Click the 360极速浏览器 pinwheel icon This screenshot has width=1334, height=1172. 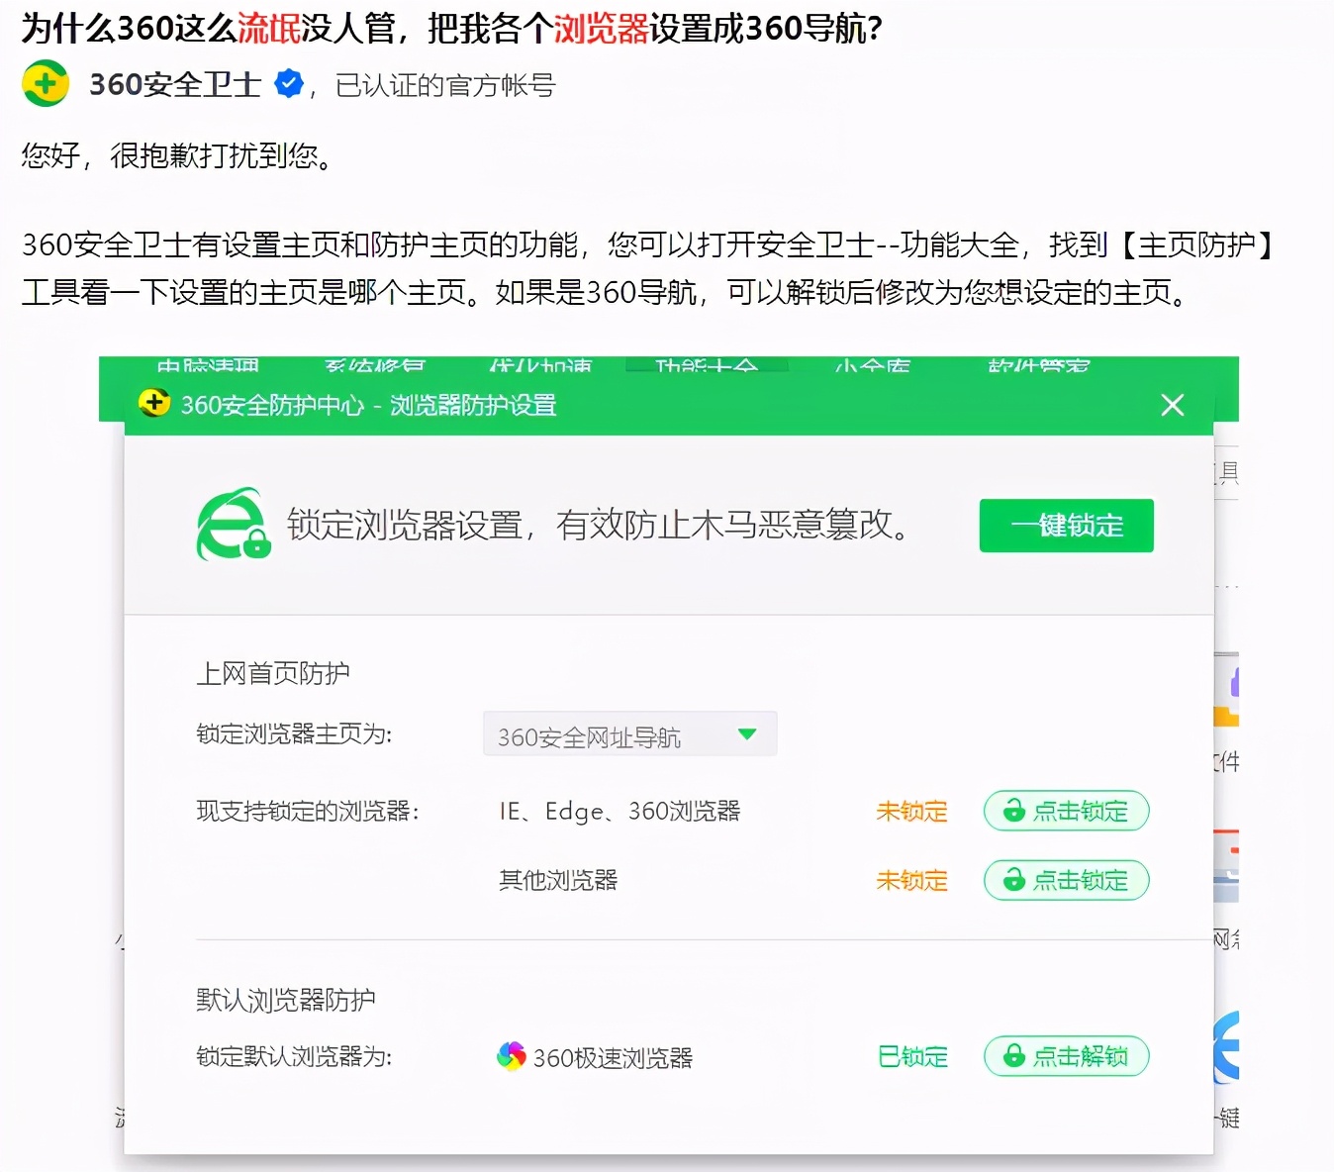click(x=511, y=1056)
